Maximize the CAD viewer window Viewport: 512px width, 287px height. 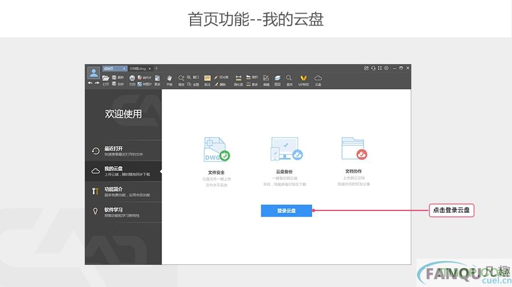pyautogui.click(x=401, y=68)
